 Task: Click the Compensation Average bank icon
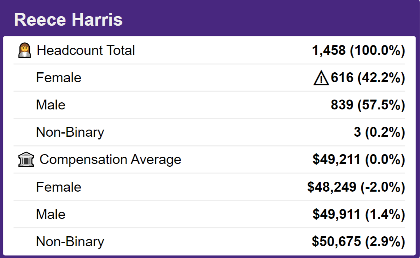pyautogui.click(x=26, y=160)
